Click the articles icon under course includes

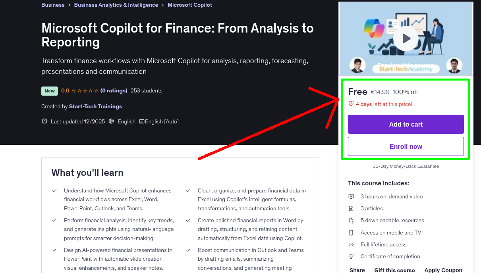click(351, 208)
